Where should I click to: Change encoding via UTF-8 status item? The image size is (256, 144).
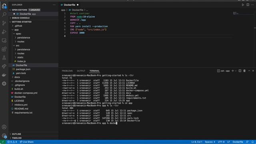[221, 142]
